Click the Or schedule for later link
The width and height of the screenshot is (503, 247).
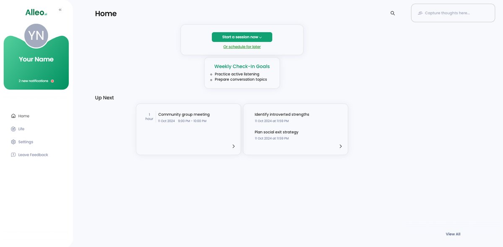pos(242,47)
